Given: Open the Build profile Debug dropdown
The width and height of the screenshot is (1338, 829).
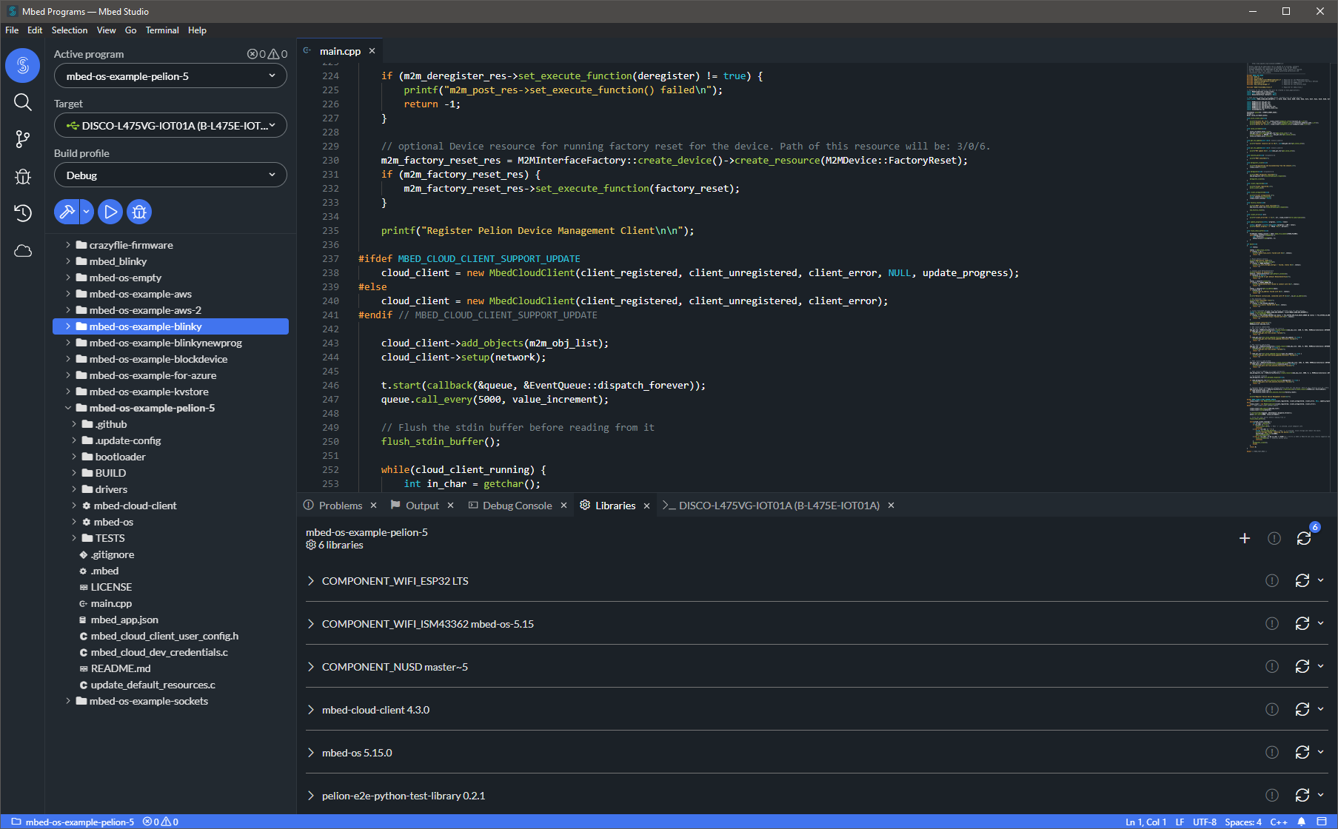Looking at the screenshot, I should pyautogui.click(x=170, y=175).
